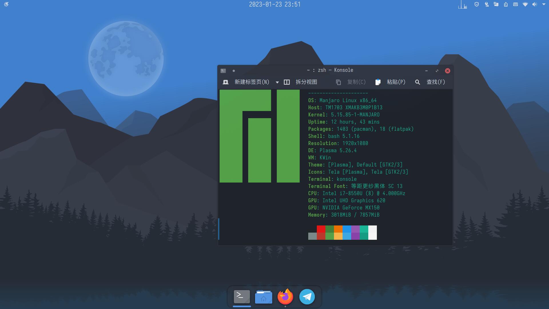Image resolution: width=549 pixels, height=309 pixels.
Task: Open 查找(F) search in Konsole
Action: point(430,82)
